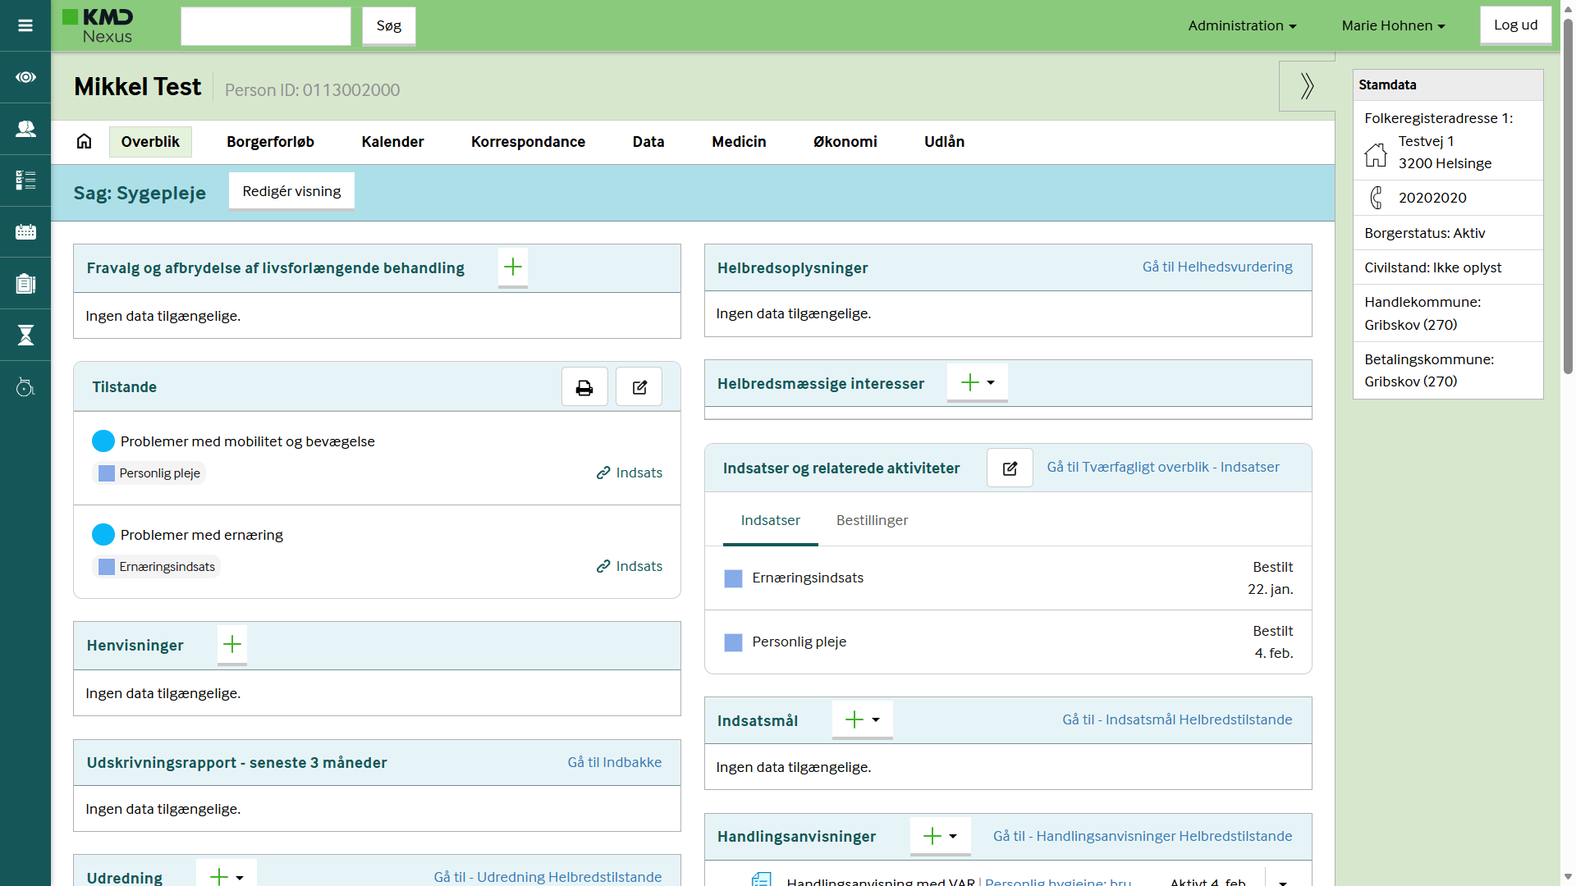1576x886 pixels.
Task: Open the Medicin tab
Action: click(x=739, y=142)
